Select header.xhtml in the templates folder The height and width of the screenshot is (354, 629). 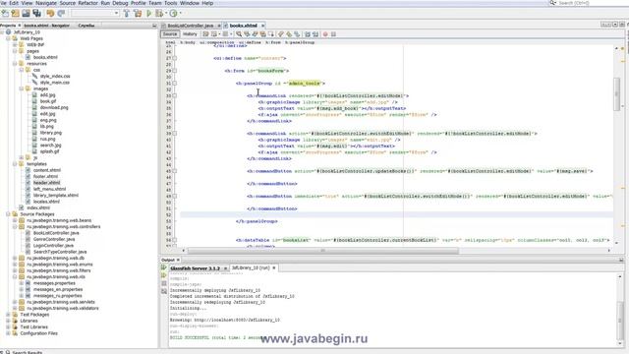pos(46,183)
